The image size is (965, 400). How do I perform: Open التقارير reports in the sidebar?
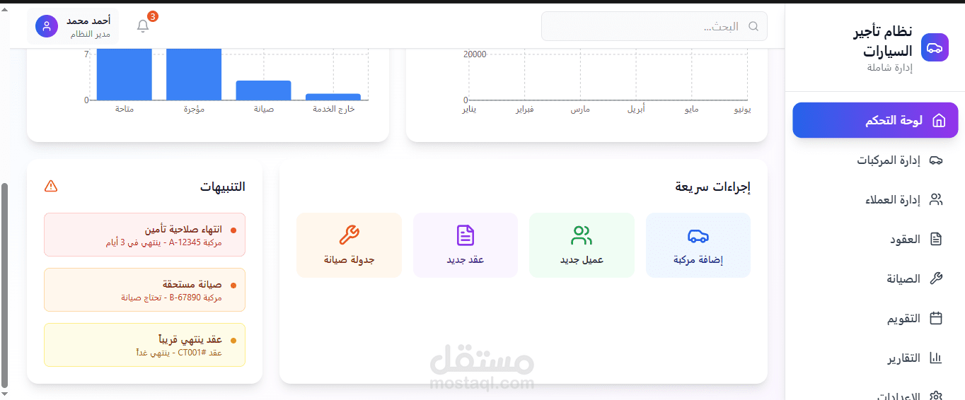[875, 358]
